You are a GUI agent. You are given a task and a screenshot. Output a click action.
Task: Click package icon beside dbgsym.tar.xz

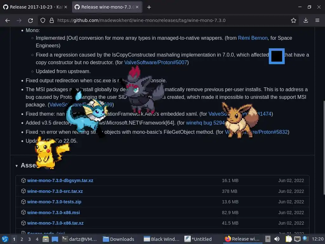[23, 180]
